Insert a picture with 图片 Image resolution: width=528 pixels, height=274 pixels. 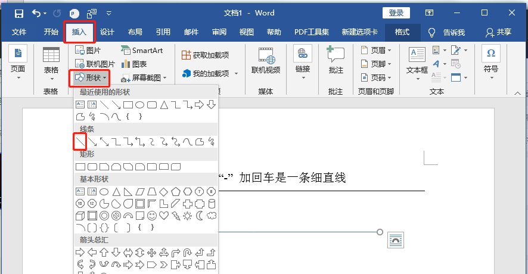pos(88,51)
